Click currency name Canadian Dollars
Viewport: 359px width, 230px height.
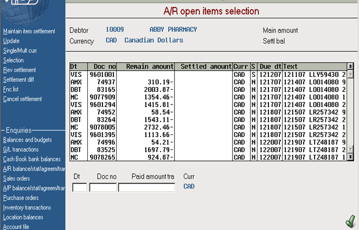coord(154,40)
